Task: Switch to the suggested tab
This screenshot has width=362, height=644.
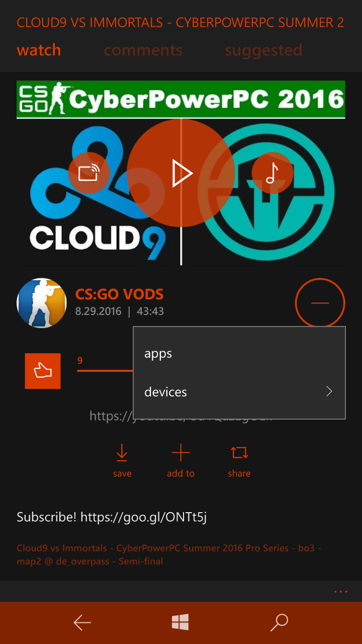Action: pyautogui.click(x=263, y=50)
